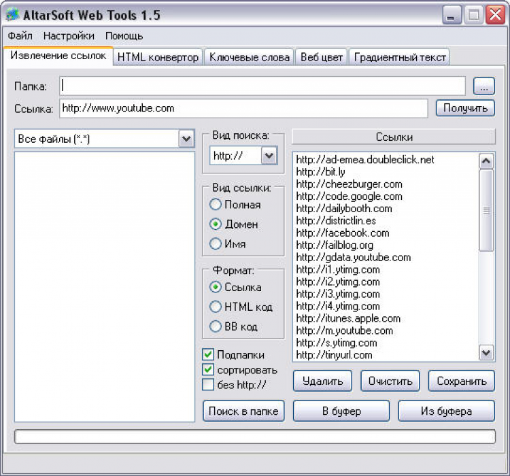Select http://itunes.apple.com in the list
510x476 pixels.
(x=348, y=318)
